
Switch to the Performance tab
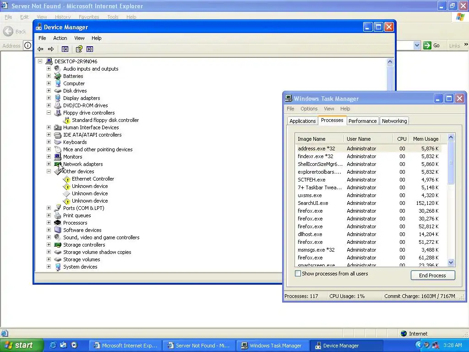click(x=363, y=121)
